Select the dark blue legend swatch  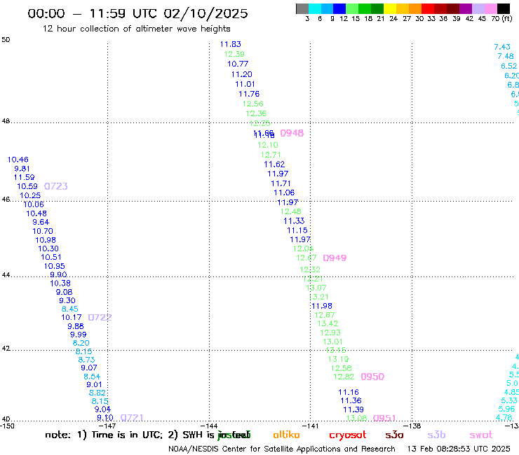[339, 8]
